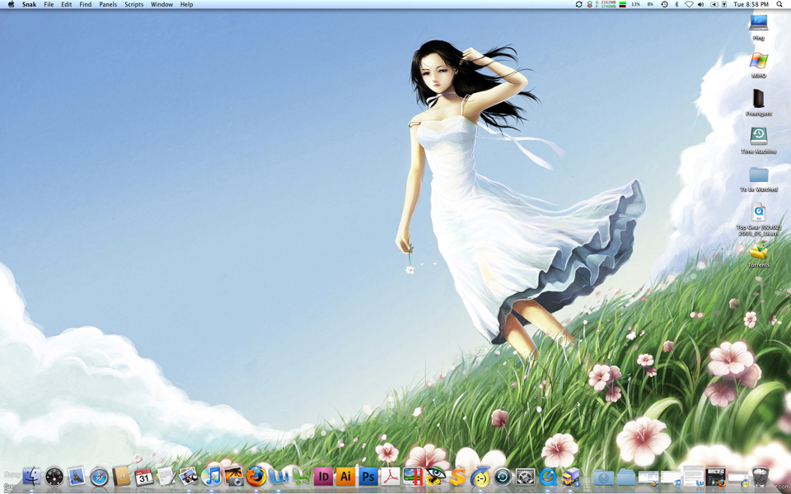791x494 pixels.
Task: Open the Ping desktop icon
Action: click(759, 28)
